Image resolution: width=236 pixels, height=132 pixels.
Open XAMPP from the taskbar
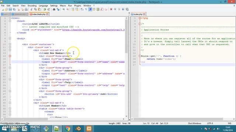click(89, 129)
